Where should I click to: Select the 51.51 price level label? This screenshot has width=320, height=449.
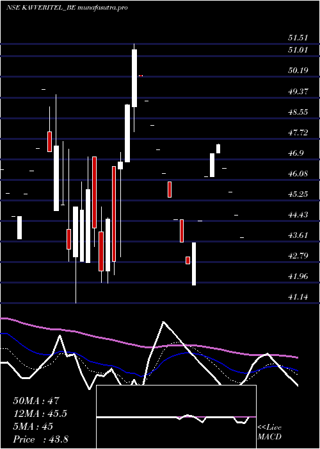298,38
